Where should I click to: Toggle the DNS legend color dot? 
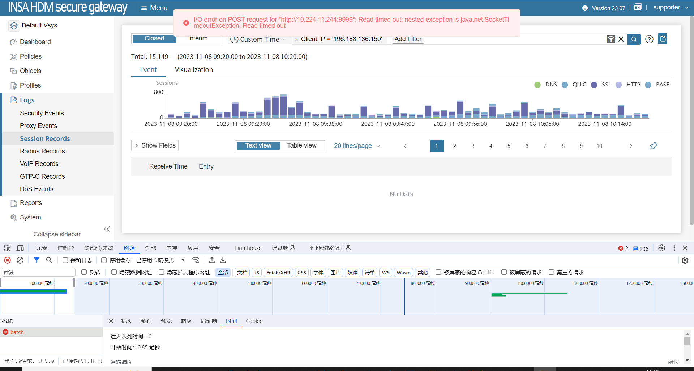tap(537, 85)
